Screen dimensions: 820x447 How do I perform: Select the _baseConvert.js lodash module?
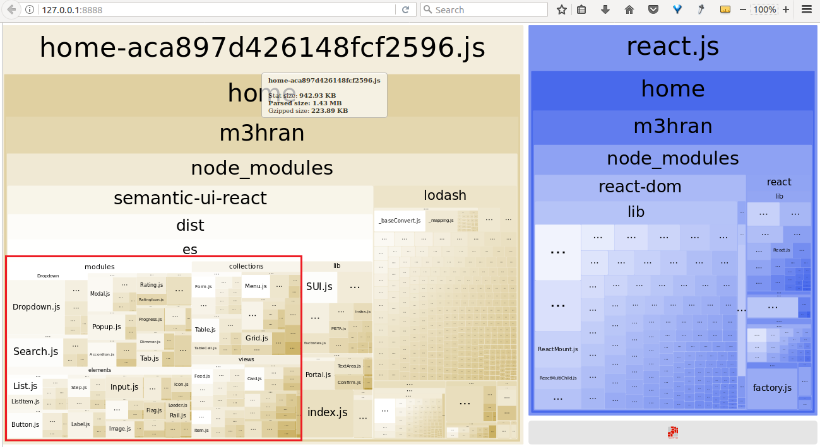[x=400, y=221]
